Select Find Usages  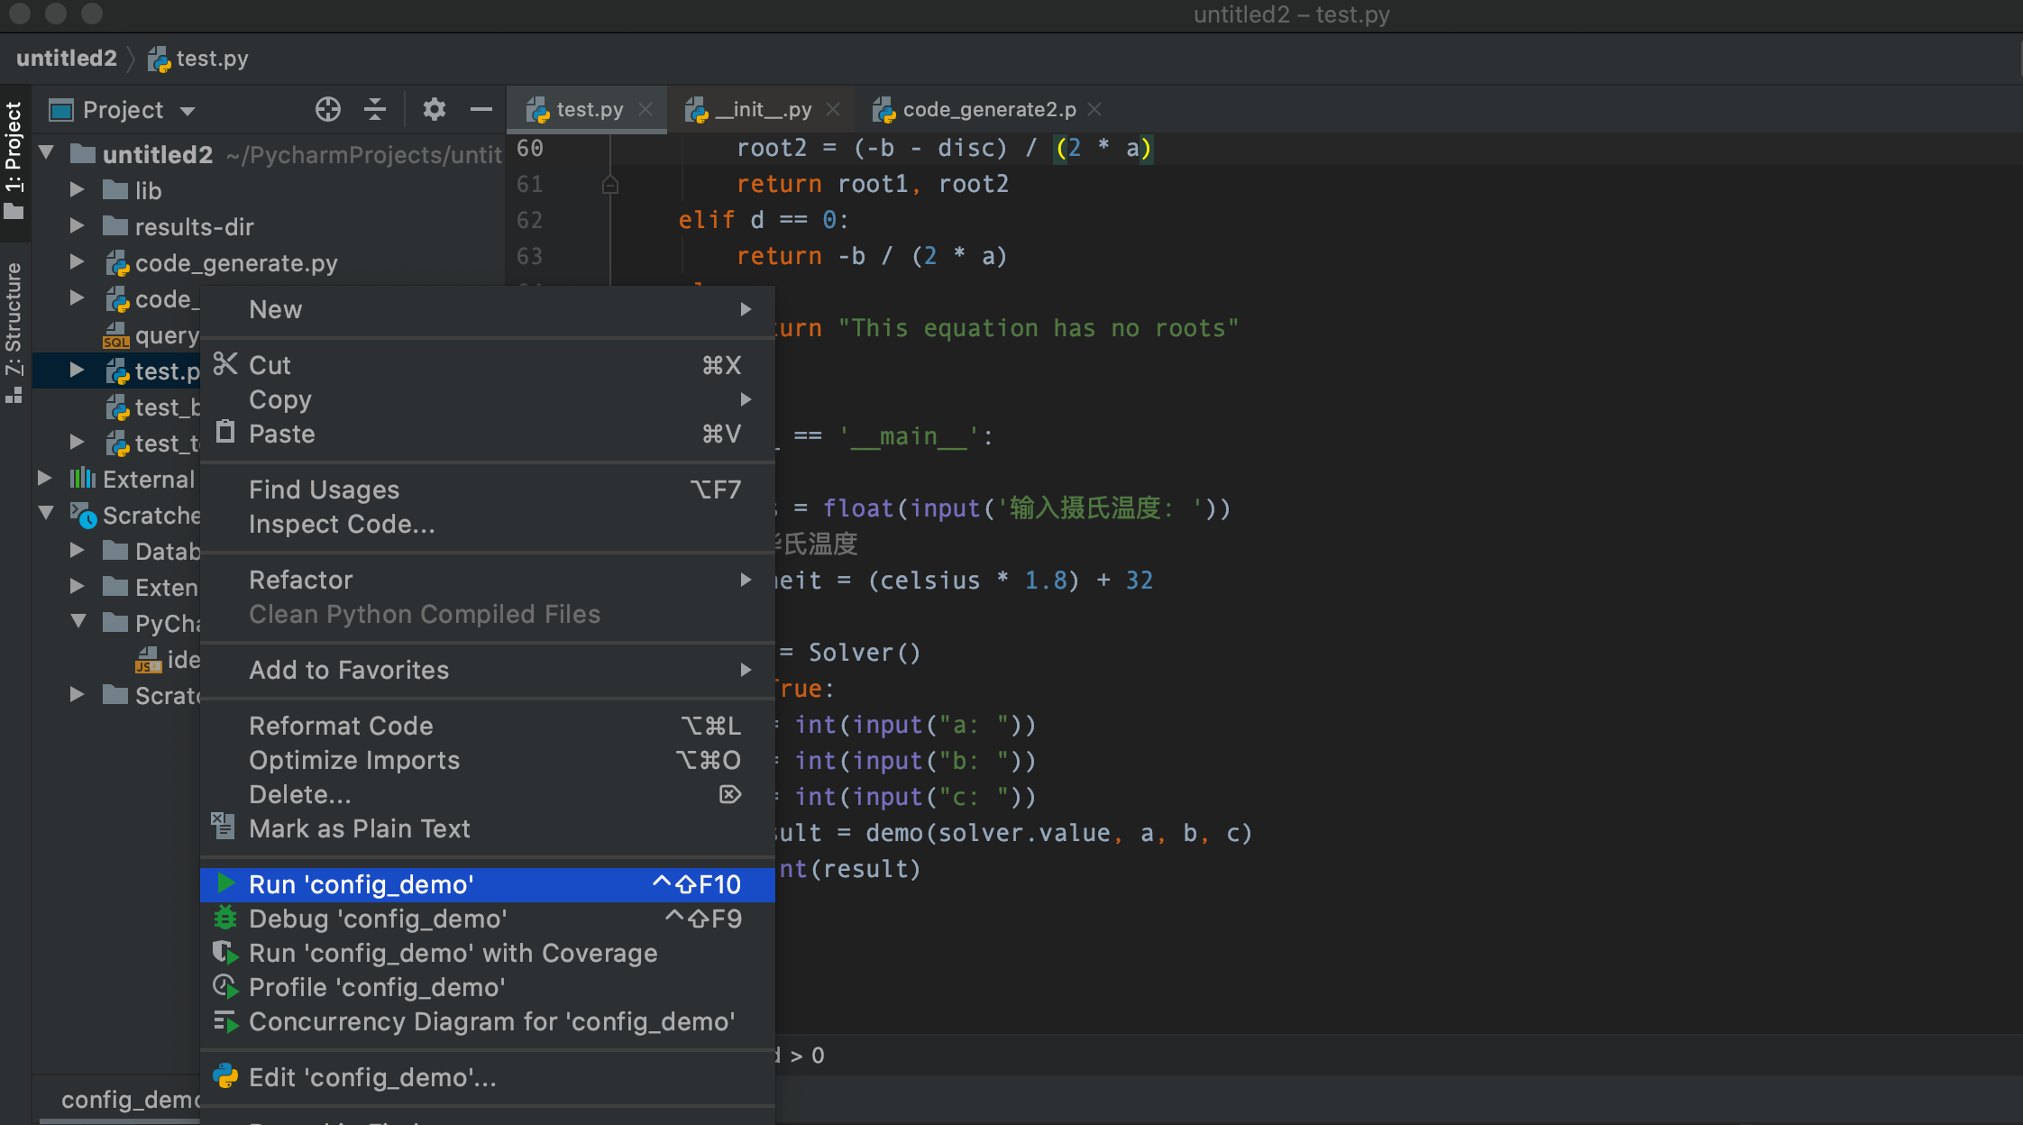[488, 489]
